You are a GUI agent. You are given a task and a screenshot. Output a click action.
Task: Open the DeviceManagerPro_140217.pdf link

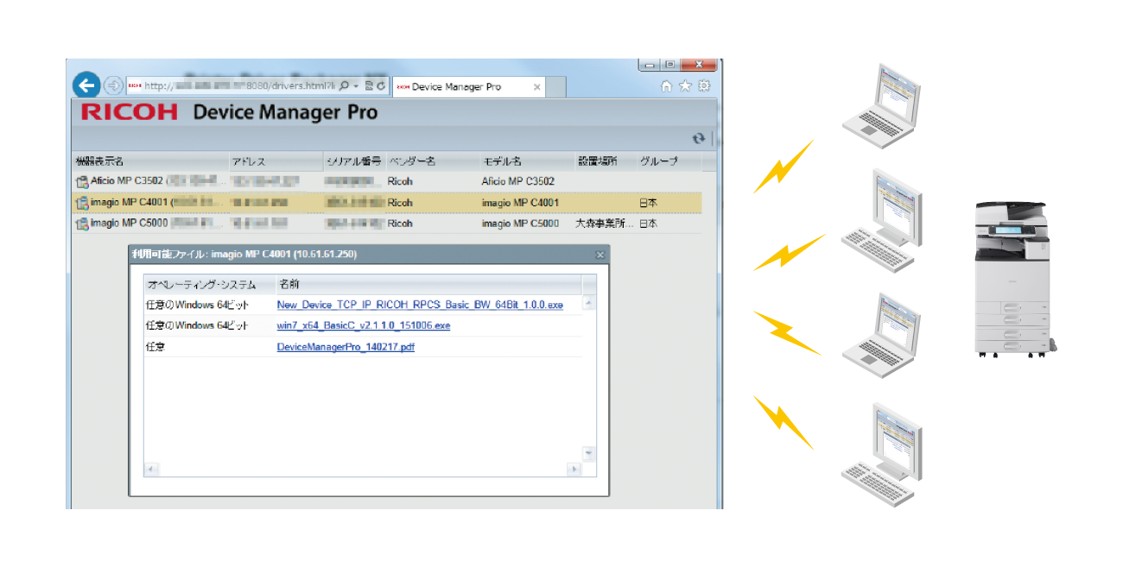click(346, 347)
